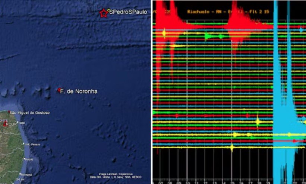Click the Recife city marker on coast
The image size is (306, 184).
(x=24, y=159)
